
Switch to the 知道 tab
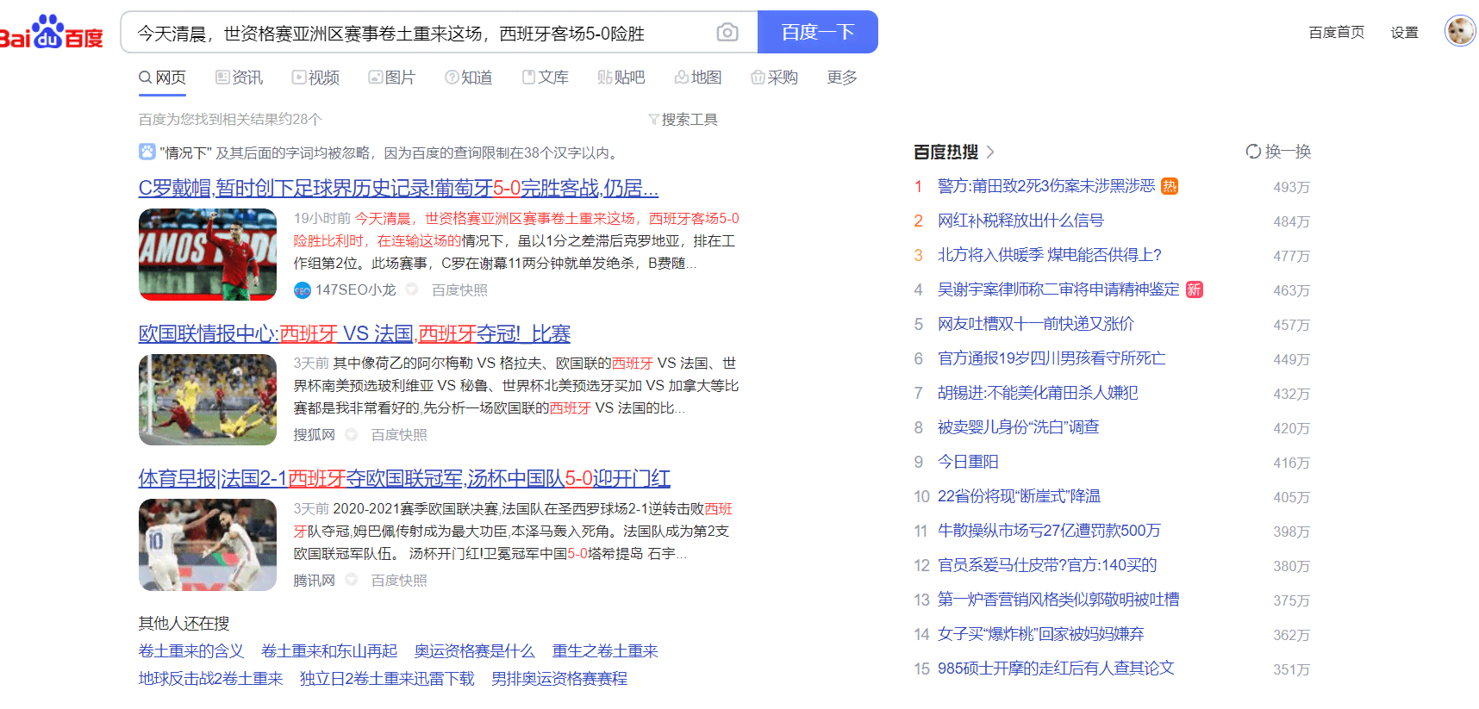469,78
